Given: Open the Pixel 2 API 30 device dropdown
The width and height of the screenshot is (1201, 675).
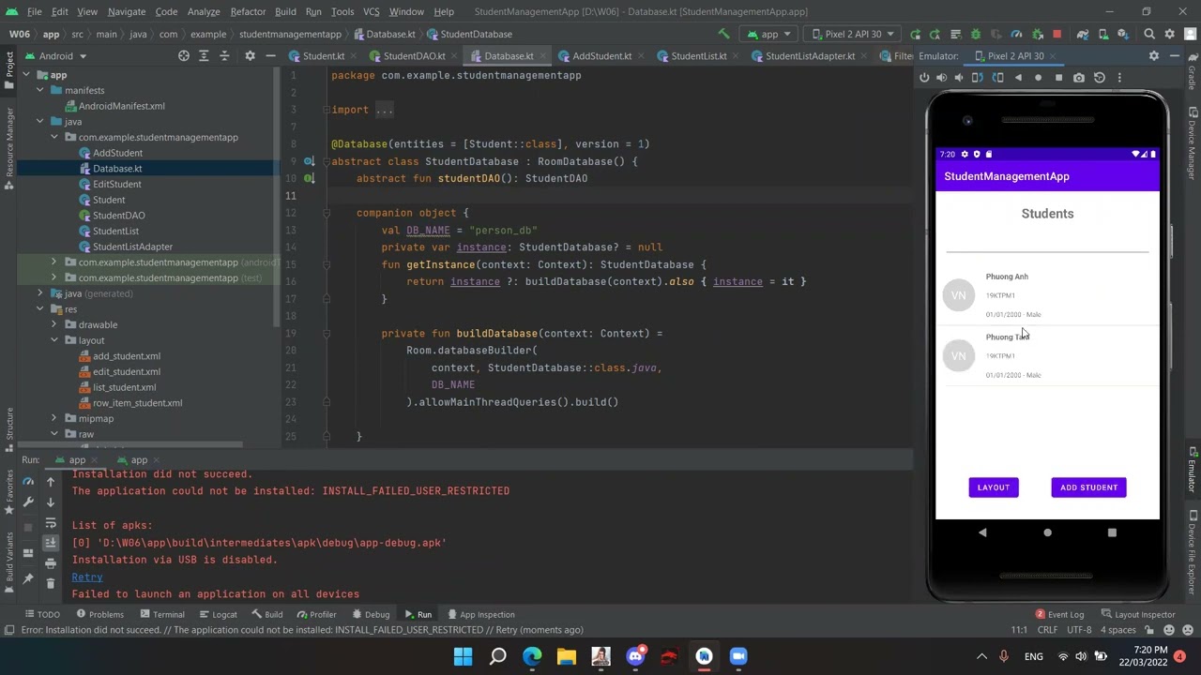Looking at the screenshot, I should click(853, 34).
